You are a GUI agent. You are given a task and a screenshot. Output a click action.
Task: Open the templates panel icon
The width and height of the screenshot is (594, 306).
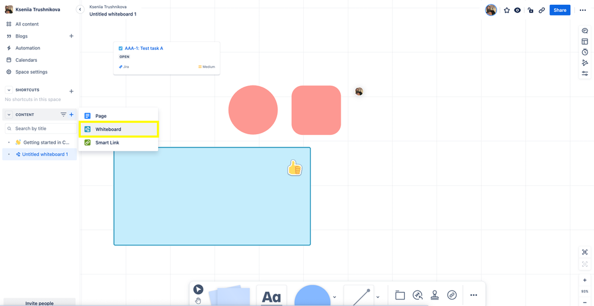click(585, 42)
